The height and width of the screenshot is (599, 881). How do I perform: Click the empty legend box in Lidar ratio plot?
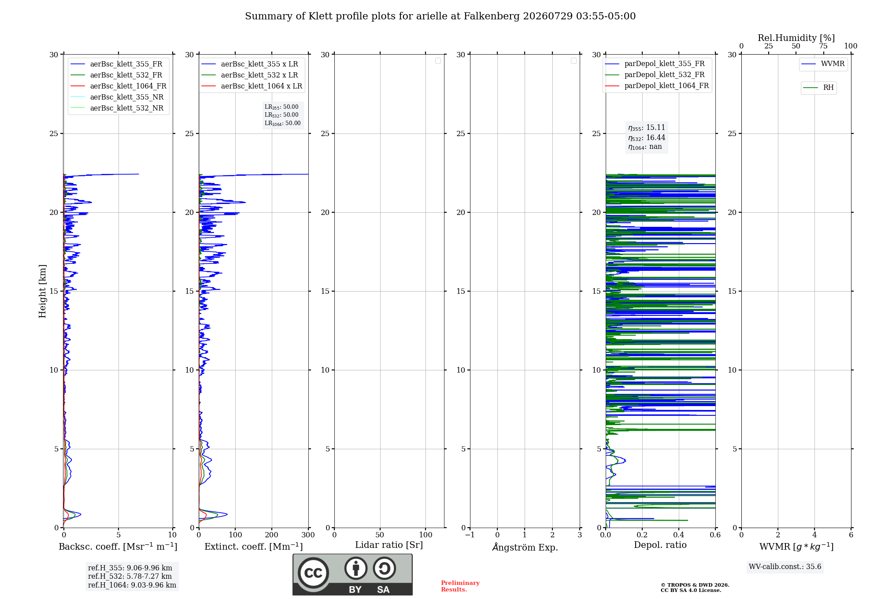click(x=438, y=61)
